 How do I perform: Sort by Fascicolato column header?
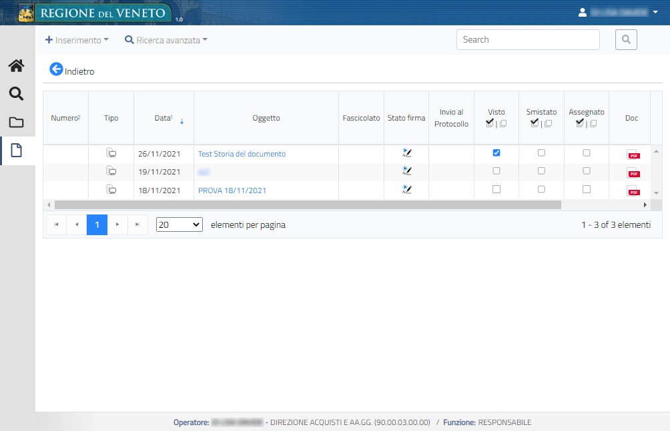point(361,118)
